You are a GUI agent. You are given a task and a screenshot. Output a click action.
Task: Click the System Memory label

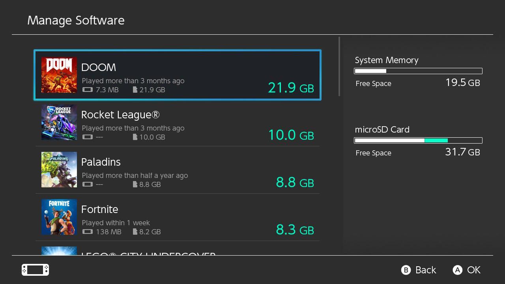pos(387,60)
